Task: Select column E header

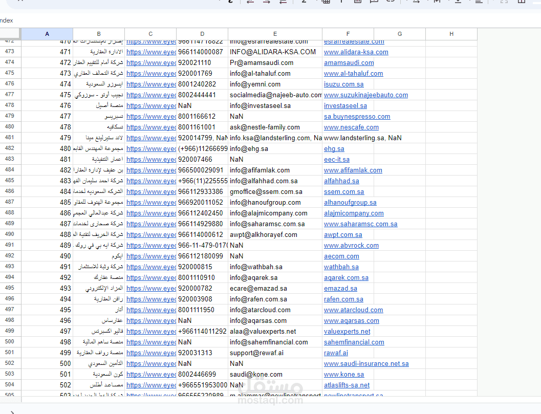Action: point(275,34)
